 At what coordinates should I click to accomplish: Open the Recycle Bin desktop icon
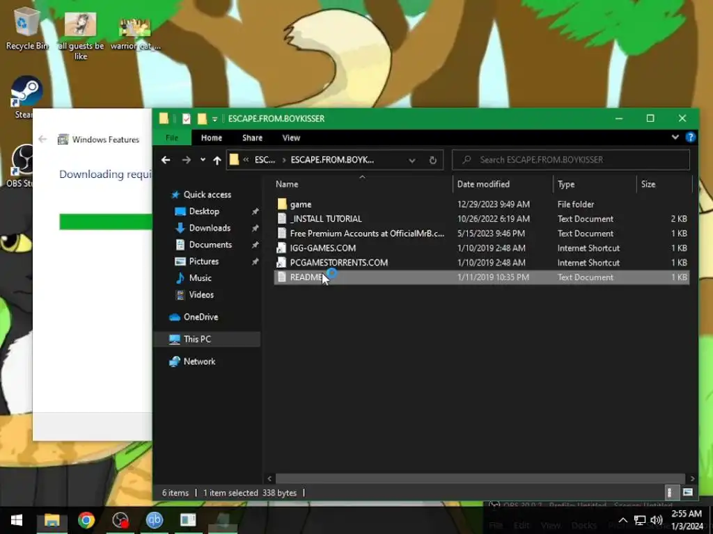tap(26, 29)
